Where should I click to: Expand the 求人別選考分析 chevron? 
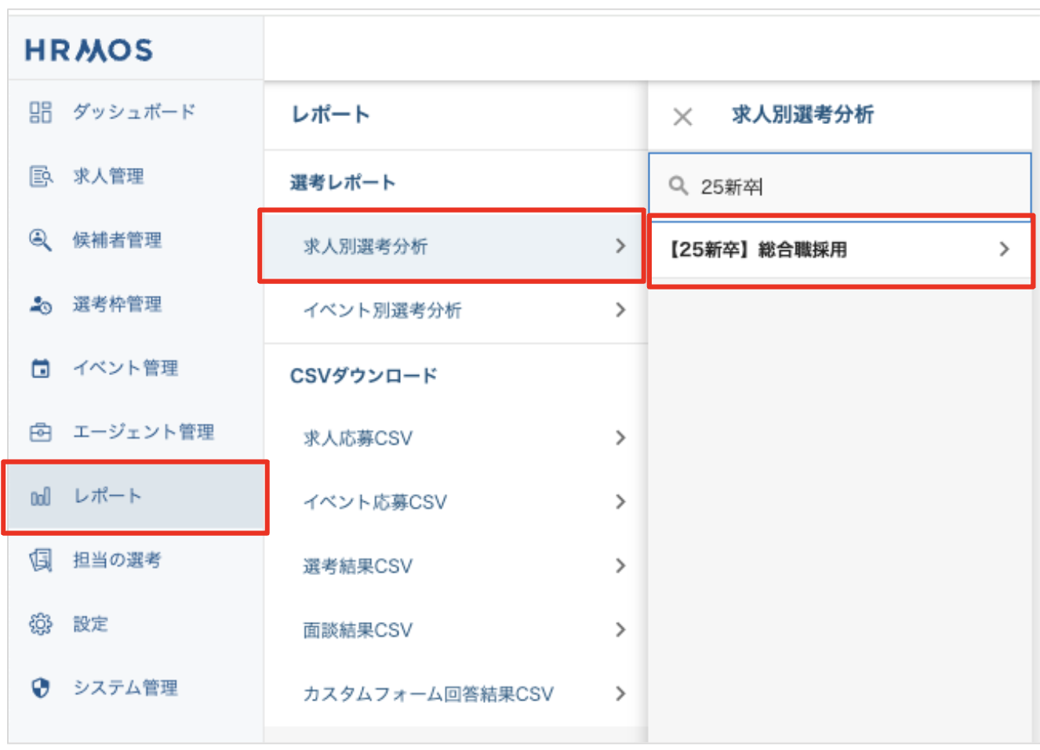click(x=620, y=246)
